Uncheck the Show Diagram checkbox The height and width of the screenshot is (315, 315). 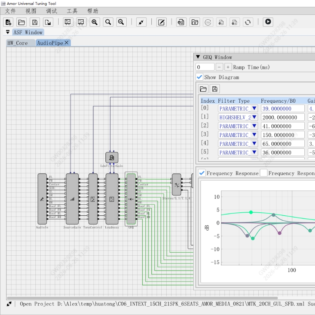coord(199,77)
